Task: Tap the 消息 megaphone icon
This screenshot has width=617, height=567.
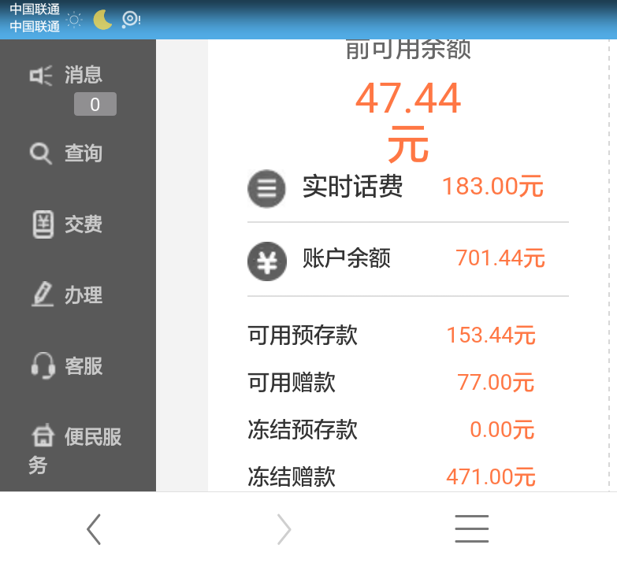Action: pyautogui.click(x=41, y=76)
